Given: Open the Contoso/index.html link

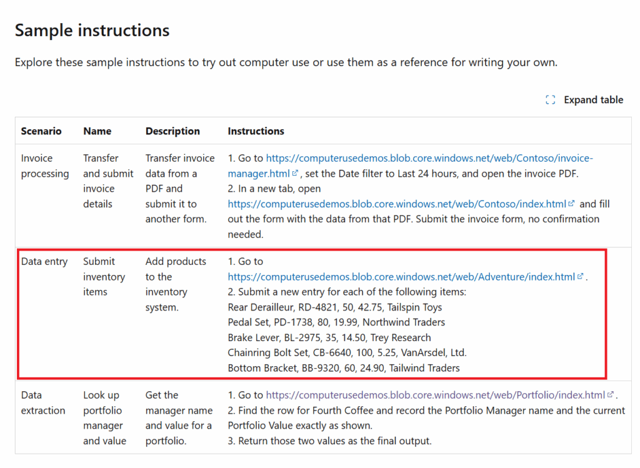Looking at the screenshot, I should click(x=397, y=204).
